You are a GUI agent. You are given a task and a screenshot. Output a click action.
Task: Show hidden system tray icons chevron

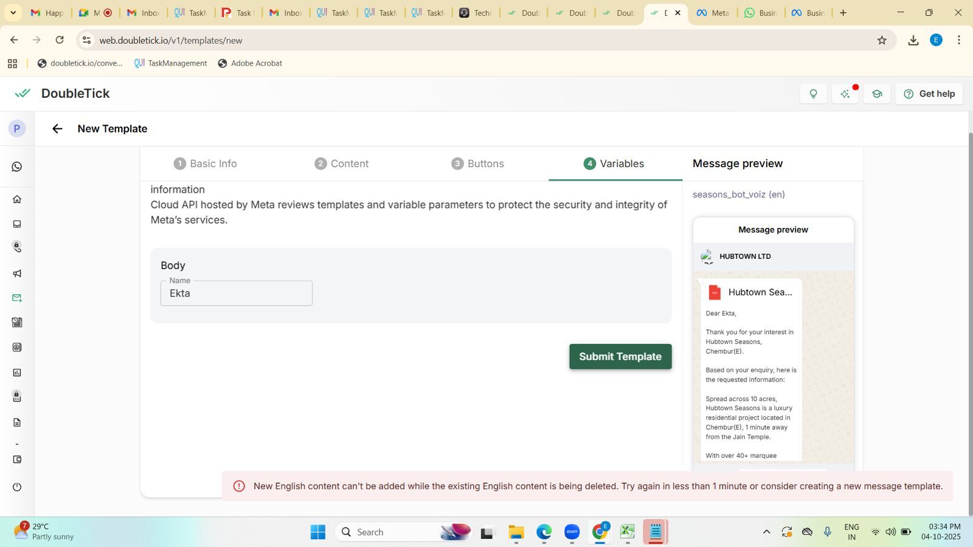[x=766, y=532]
